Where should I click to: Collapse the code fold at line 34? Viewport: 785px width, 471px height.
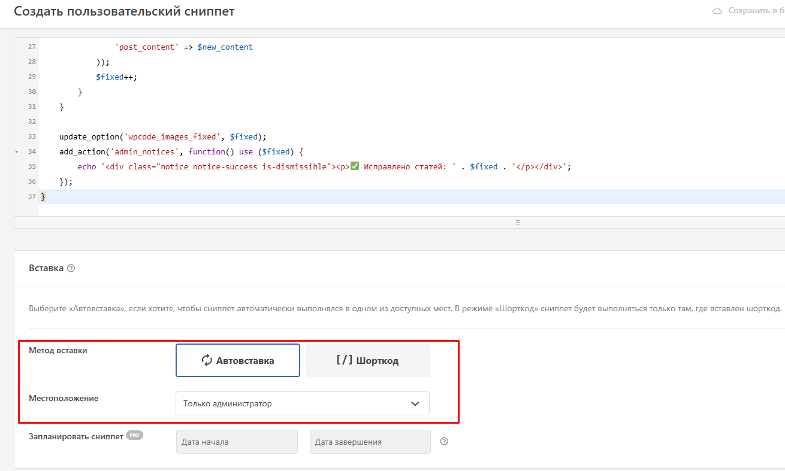coord(17,152)
